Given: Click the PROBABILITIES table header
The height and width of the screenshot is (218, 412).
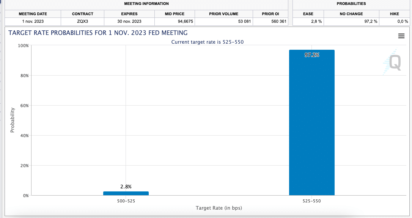Looking at the screenshot, I should (351, 4).
